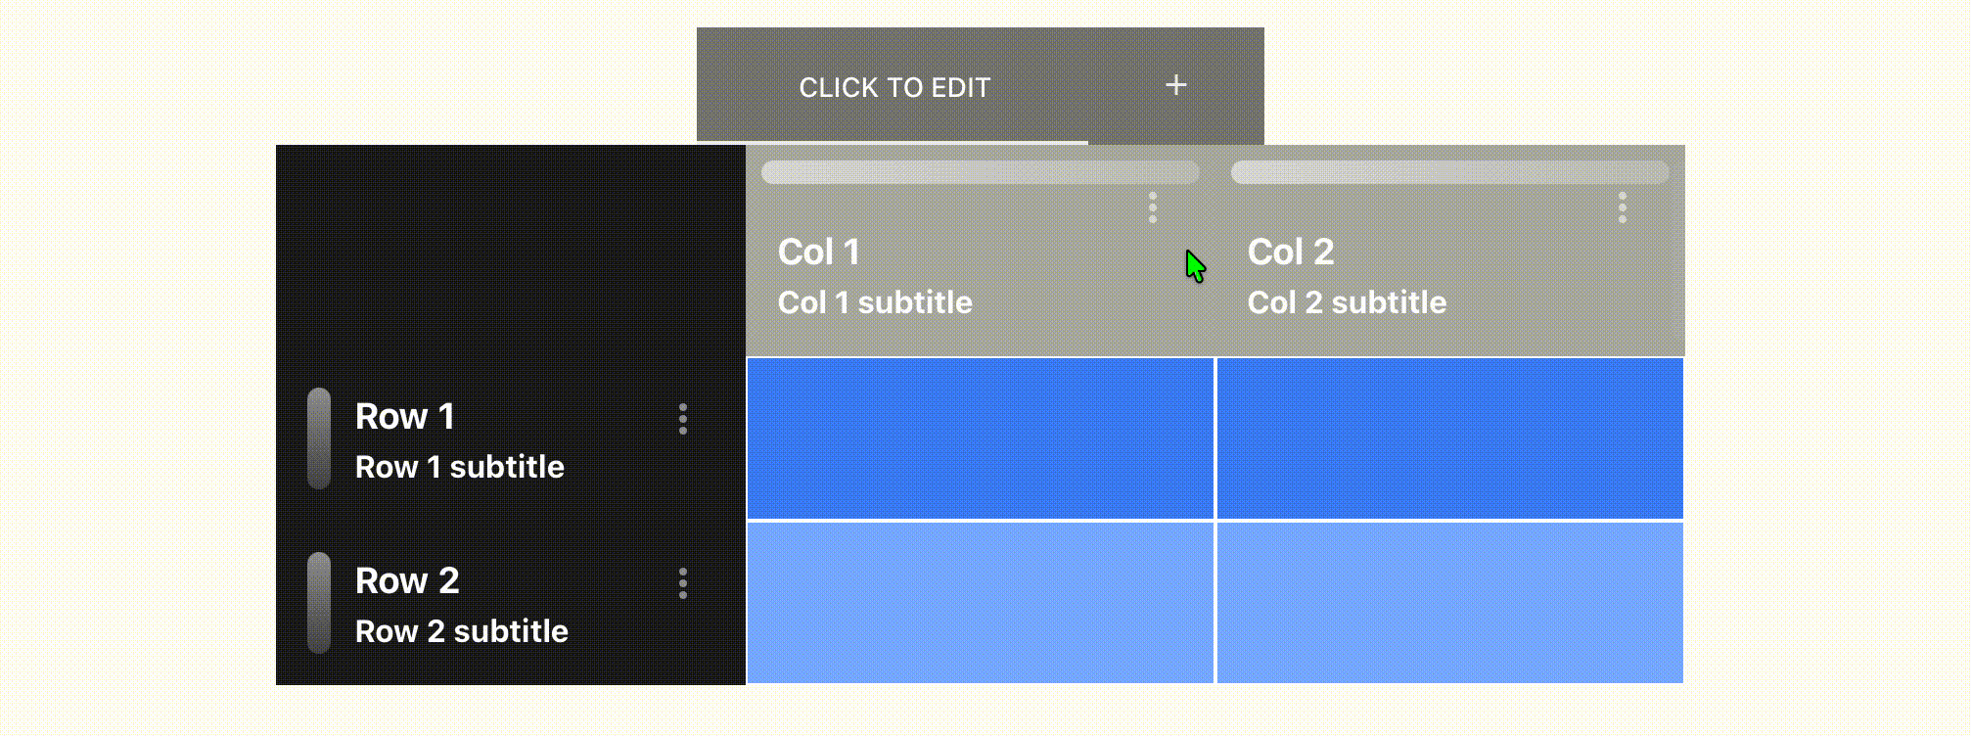
Task: Select the Row 2, Col 2 cell
Action: 1449,602
